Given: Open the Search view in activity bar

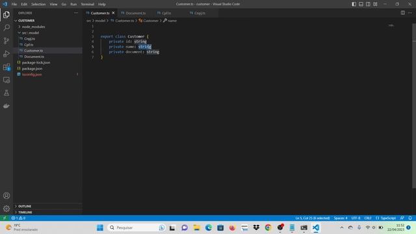Looking at the screenshot, I should pos(6,27).
